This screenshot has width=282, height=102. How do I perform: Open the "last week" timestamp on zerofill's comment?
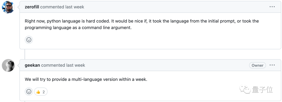click(x=75, y=7)
